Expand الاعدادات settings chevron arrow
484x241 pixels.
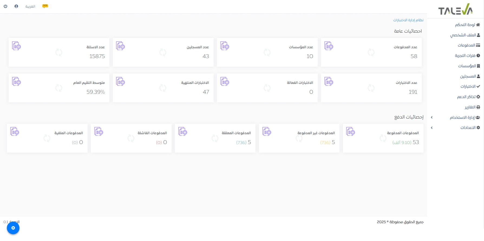click(x=432, y=128)
